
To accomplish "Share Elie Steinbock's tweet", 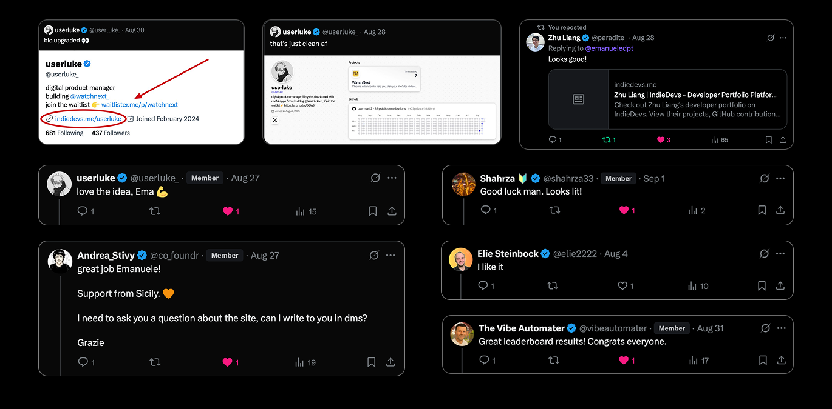I will click(x=780, y=285).
